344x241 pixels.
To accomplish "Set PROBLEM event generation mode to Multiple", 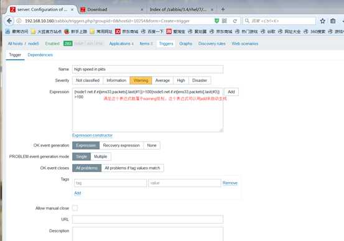I will pos(101,157).
